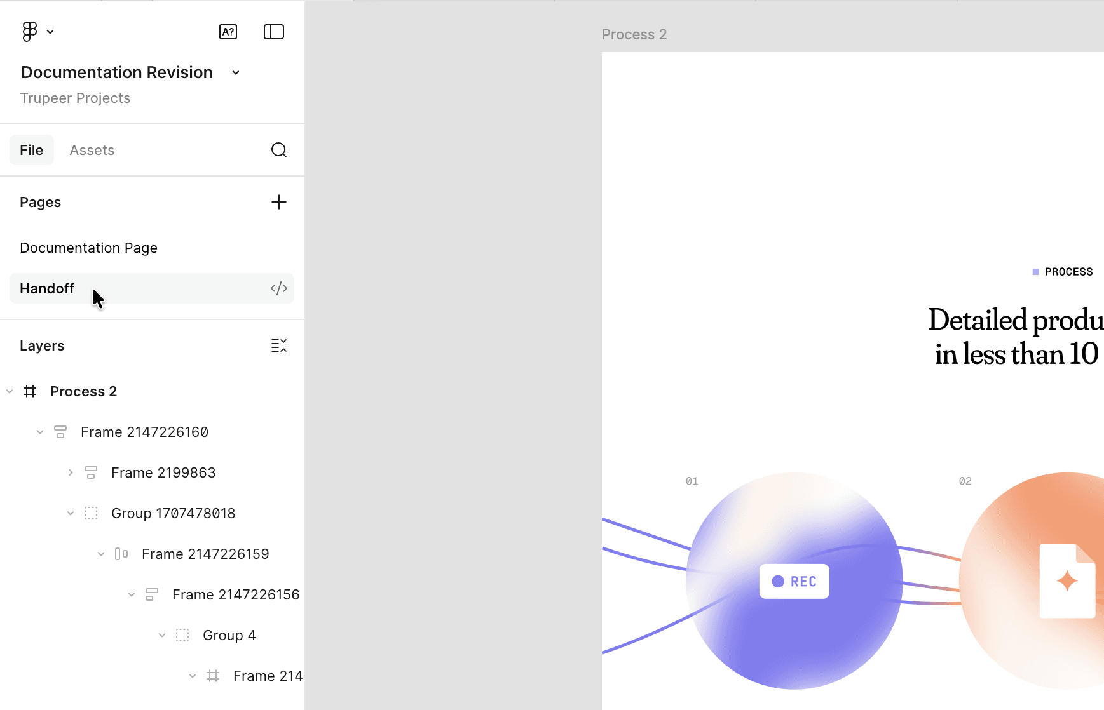This screenshot has width=1104, height=710.
Task: Open the Documentation Page
Action: click(89, 248)
